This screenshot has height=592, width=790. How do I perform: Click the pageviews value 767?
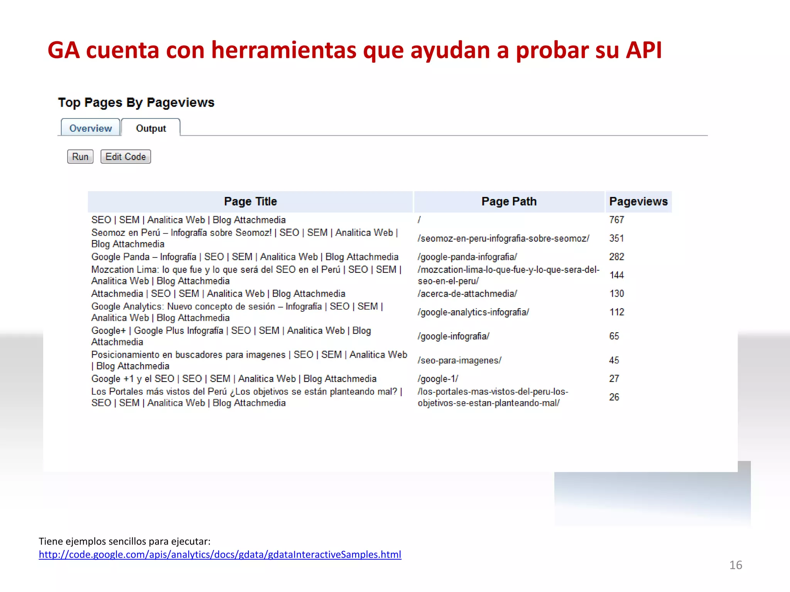(616, 220)
